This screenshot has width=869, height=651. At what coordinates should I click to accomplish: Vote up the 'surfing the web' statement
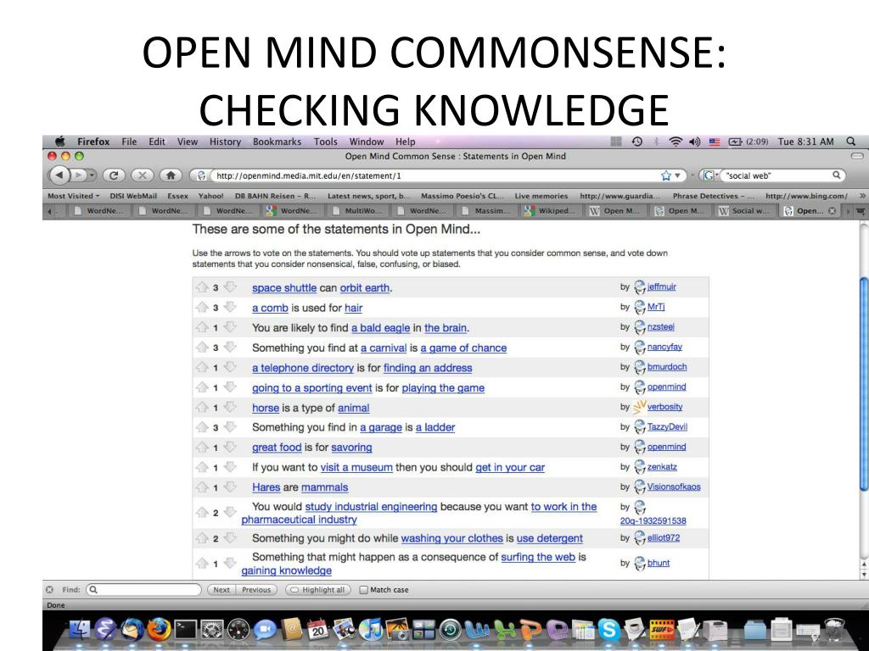pos(202,564)
